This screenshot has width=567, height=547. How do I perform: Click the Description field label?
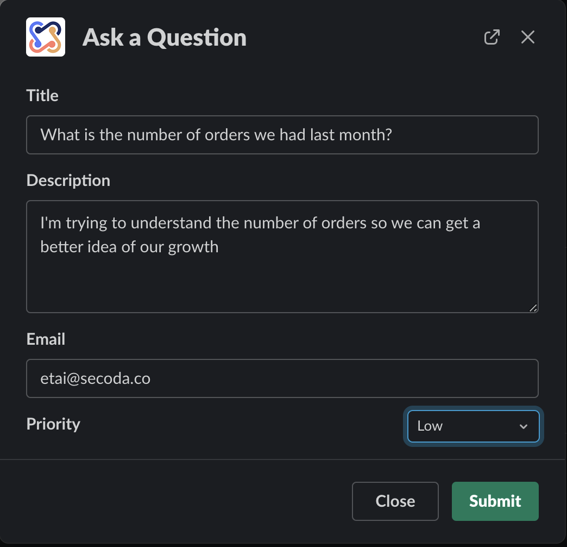(68, 181)
